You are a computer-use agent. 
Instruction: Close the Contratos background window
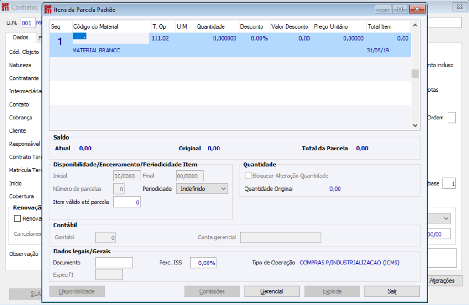pyautogui.click(x=460, y=7)
